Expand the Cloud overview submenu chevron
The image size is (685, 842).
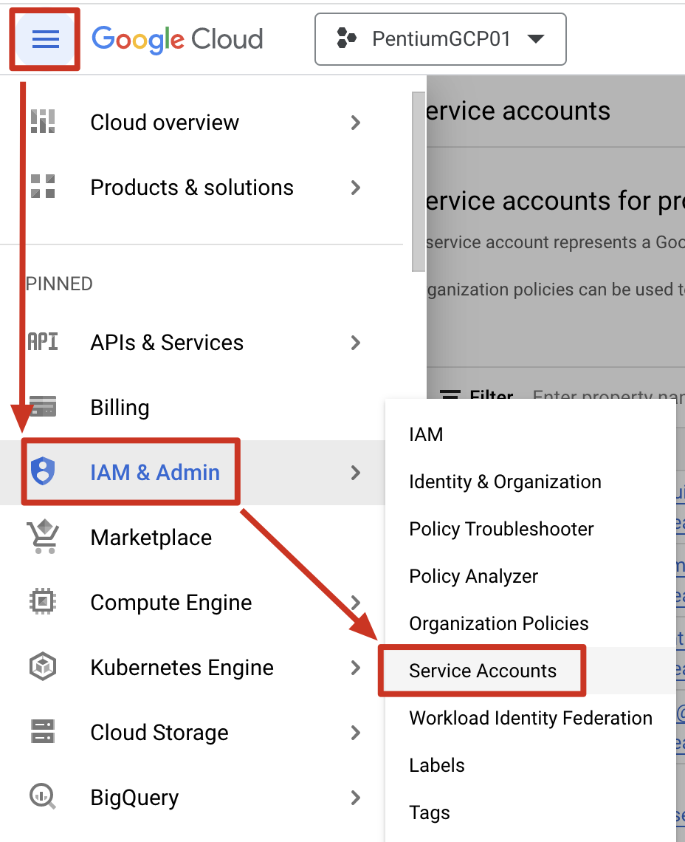coord(355,123)
